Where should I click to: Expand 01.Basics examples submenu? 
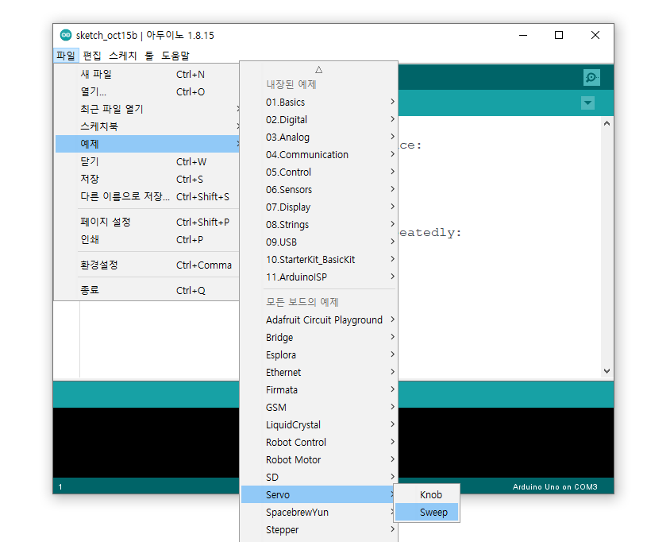(x=319, y=102)
